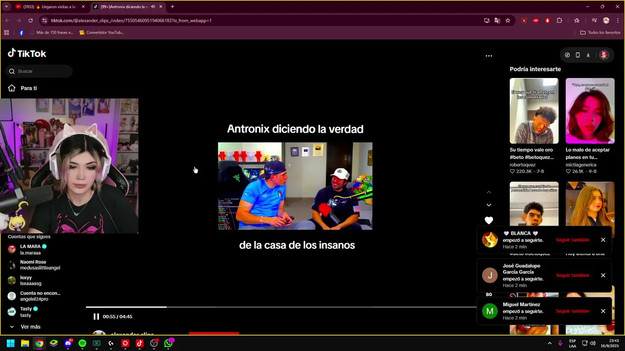Open the bookmarks star-list icon

click(577, 20)
